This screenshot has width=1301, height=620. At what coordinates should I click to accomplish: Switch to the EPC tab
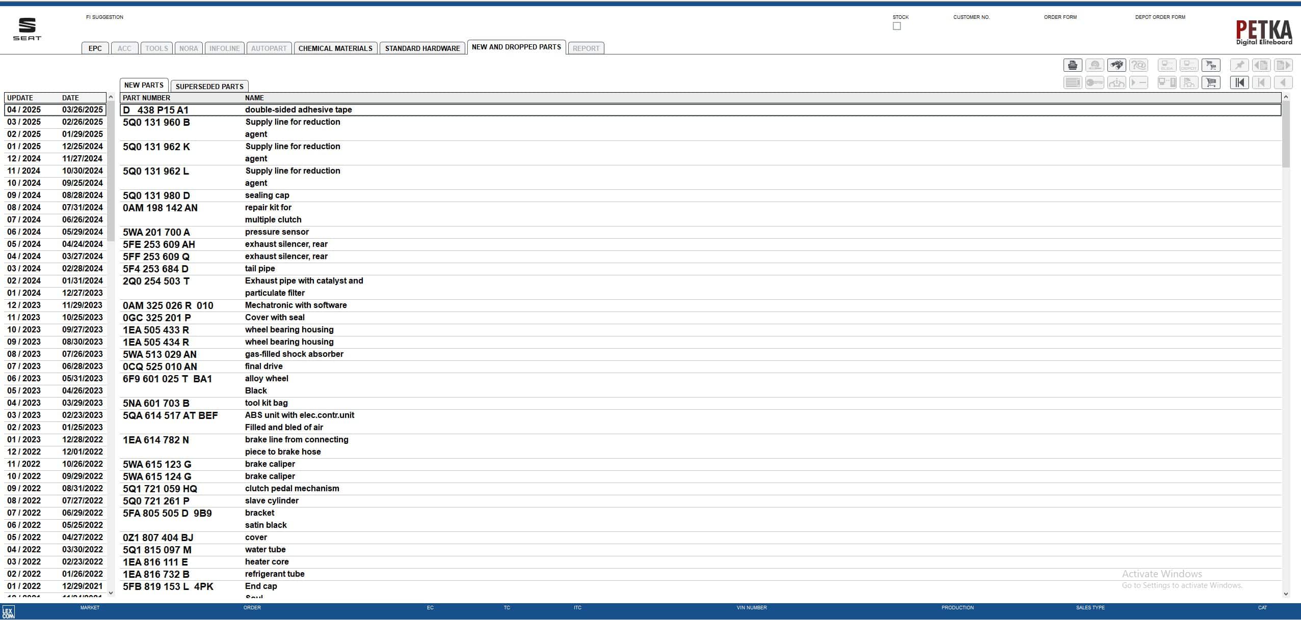pos(95,48)
